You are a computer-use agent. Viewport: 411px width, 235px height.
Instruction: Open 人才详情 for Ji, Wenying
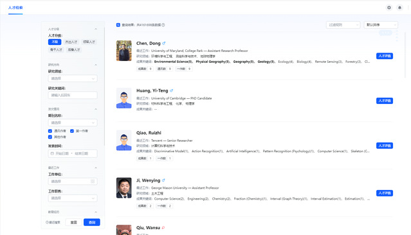385,193
